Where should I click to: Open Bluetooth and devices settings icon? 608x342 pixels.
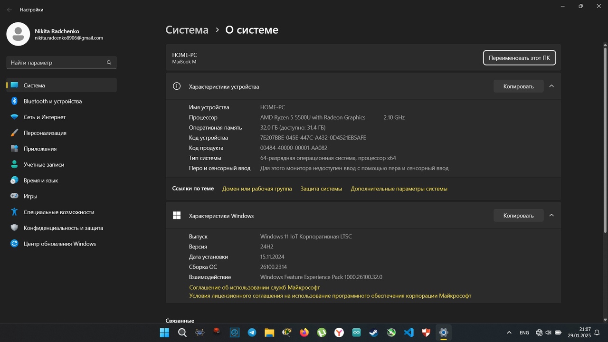coord(14,101)
